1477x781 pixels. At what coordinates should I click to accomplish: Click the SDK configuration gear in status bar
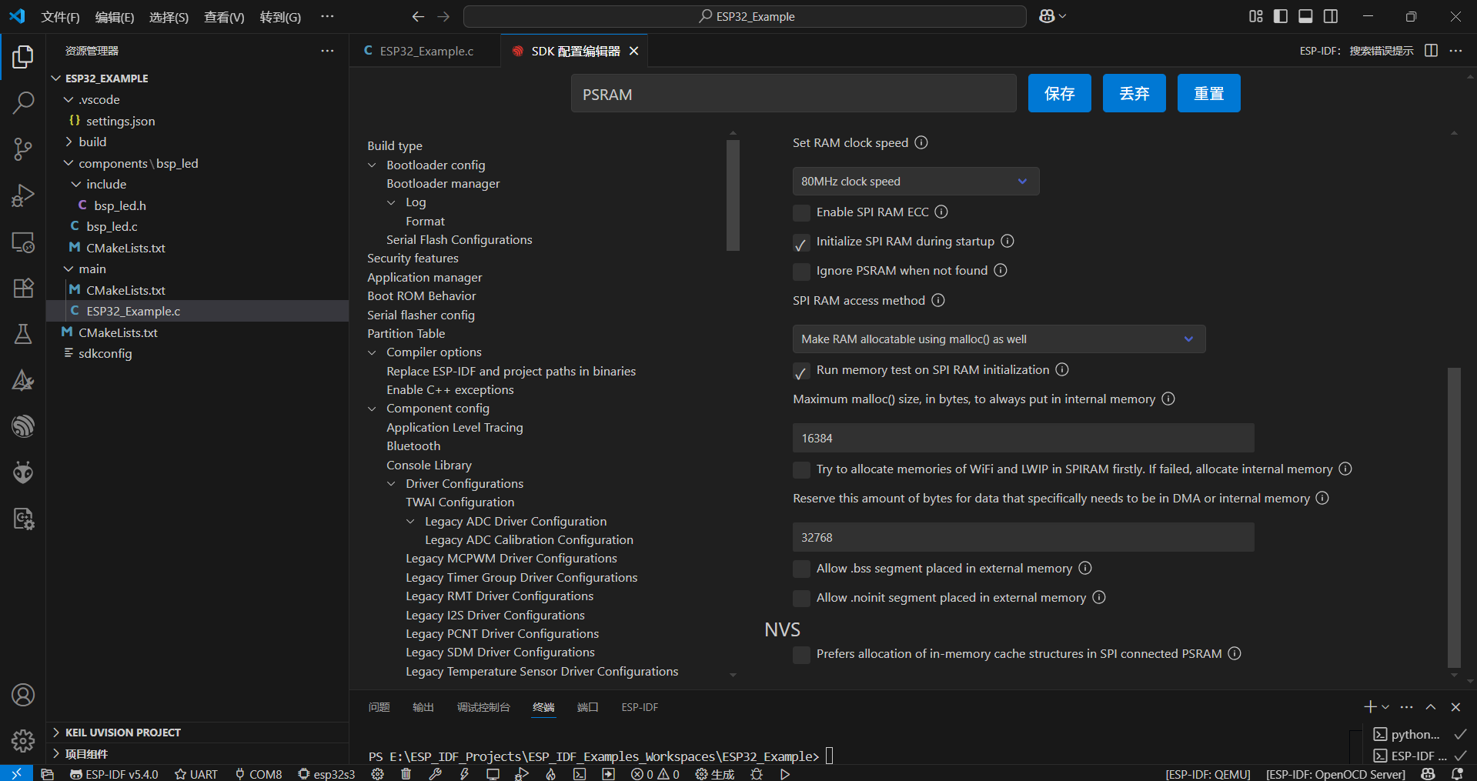tap(377, 774)
